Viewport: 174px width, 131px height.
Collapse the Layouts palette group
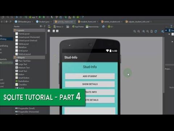(x=29, y=30)
